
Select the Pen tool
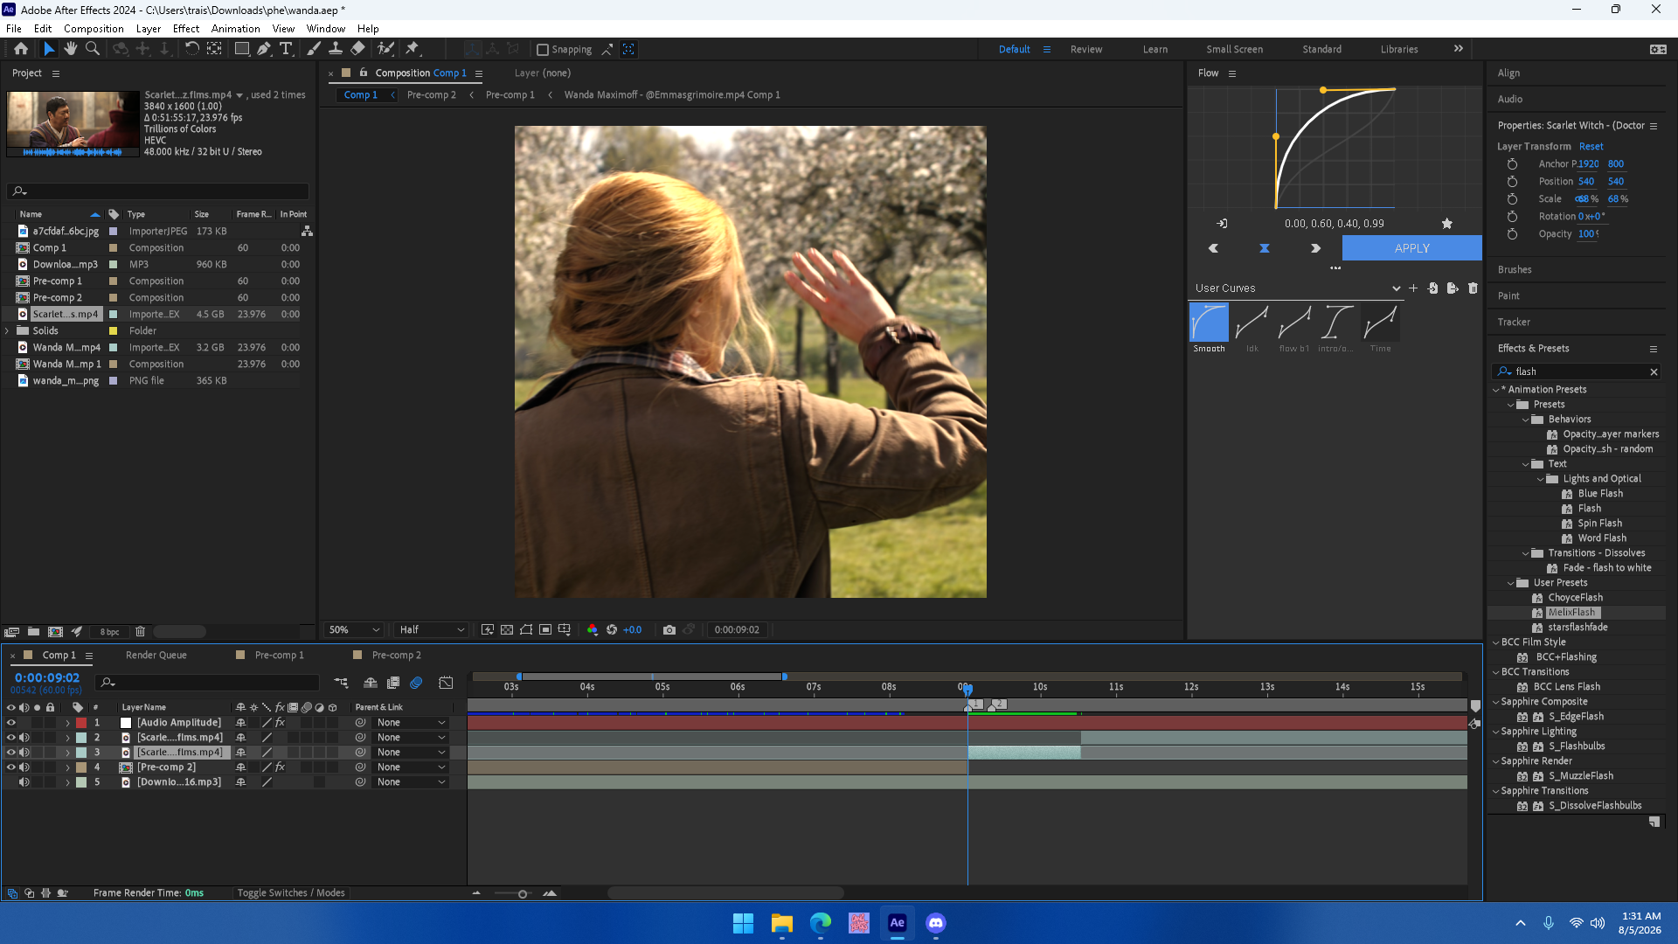(x=264, y=49)
